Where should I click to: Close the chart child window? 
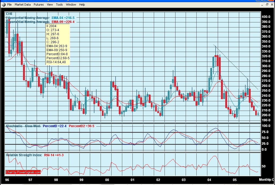pyautogui.click(x=272, y=5)
